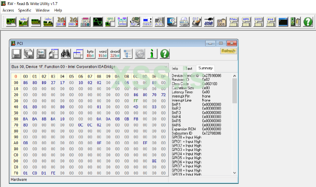The height and width of the screenshot is (187, 316).
Task: Open the SMBIOS tool icon
Action: (221, 22)
